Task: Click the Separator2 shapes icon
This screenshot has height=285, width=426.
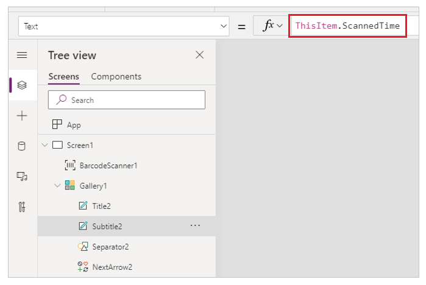Action: (x=83, y=246)
